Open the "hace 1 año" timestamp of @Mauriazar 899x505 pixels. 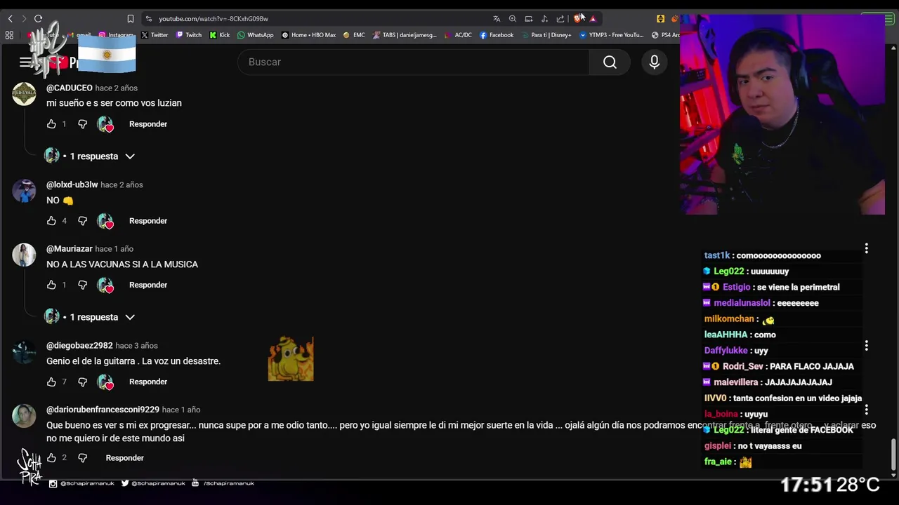point(114,249)
